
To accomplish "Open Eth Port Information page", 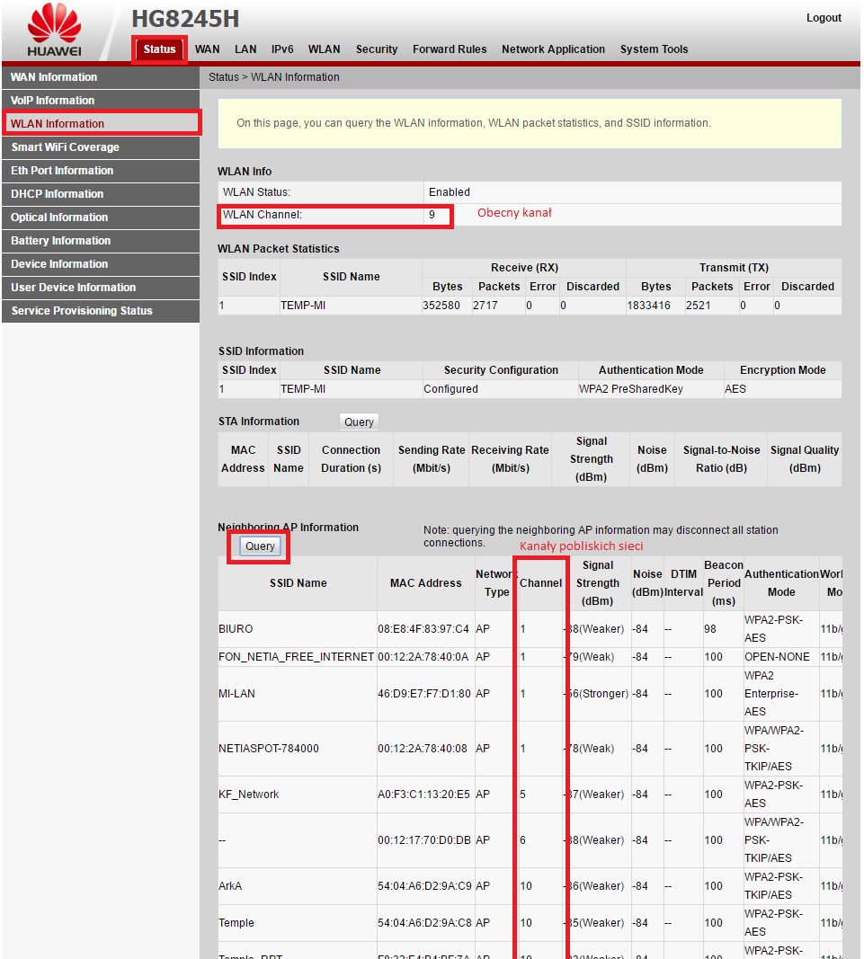I will point(101,171).
